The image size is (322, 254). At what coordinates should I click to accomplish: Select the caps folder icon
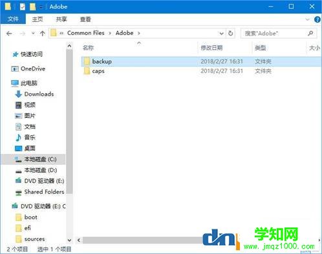point(87,71)
